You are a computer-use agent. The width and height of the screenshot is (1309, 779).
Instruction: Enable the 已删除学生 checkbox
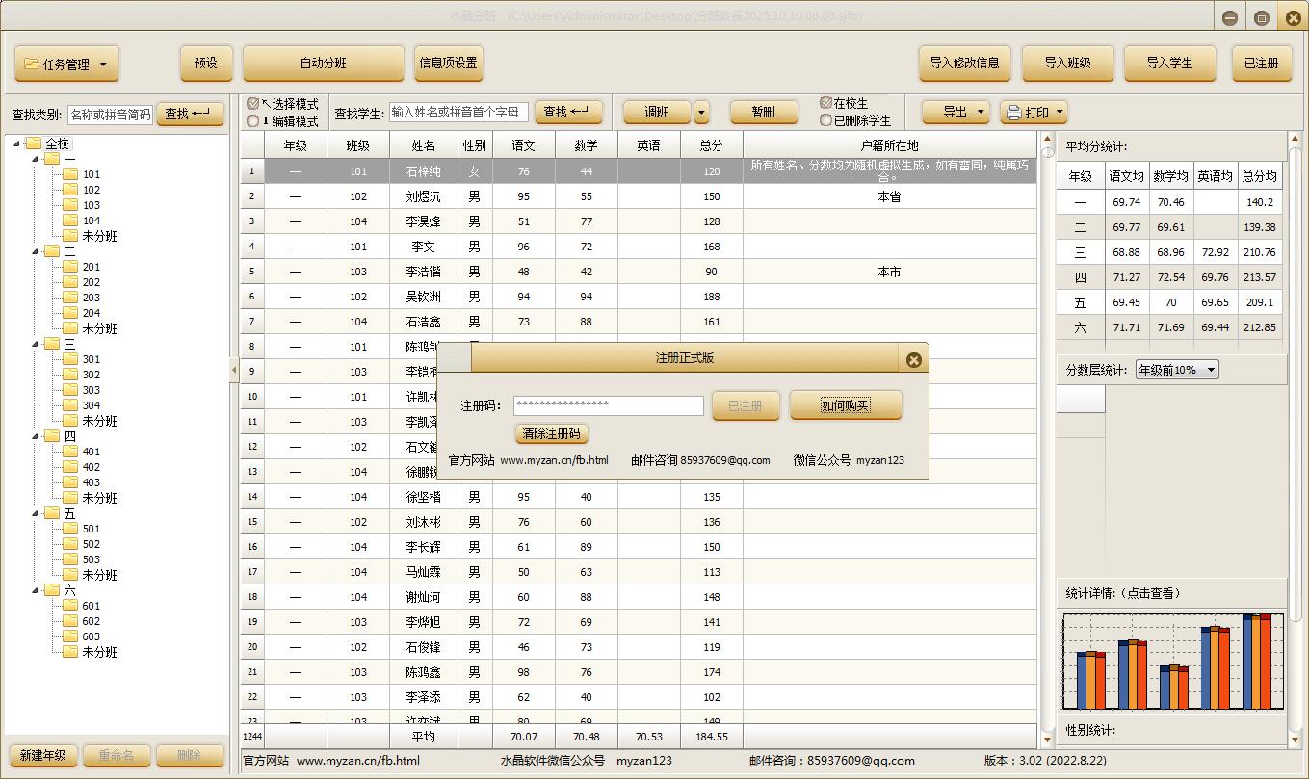[825, 120]
